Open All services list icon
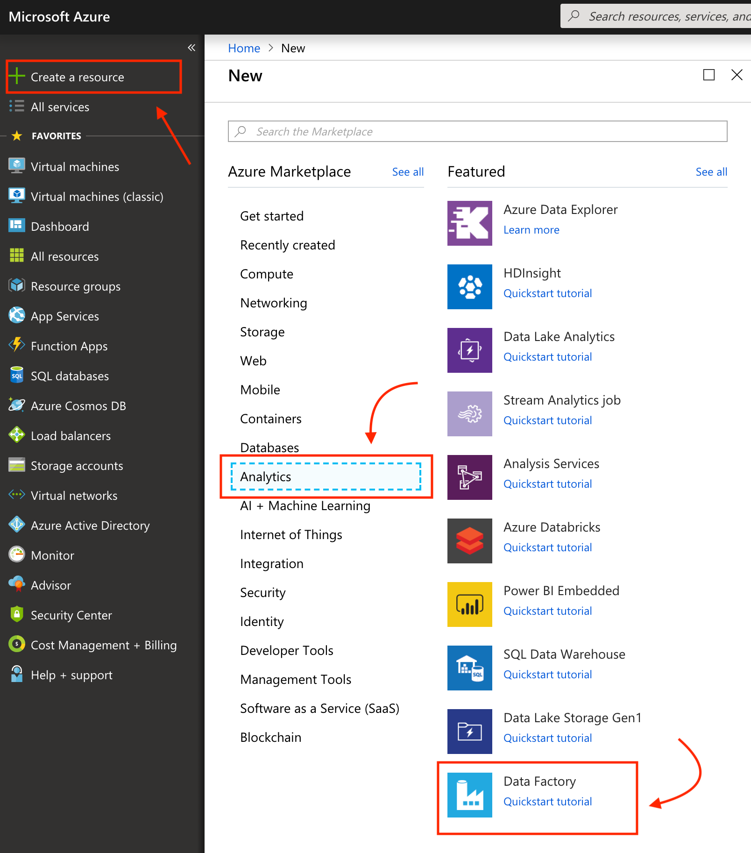Viewport: 751px width, 853px height. click(x=17, y=107)
